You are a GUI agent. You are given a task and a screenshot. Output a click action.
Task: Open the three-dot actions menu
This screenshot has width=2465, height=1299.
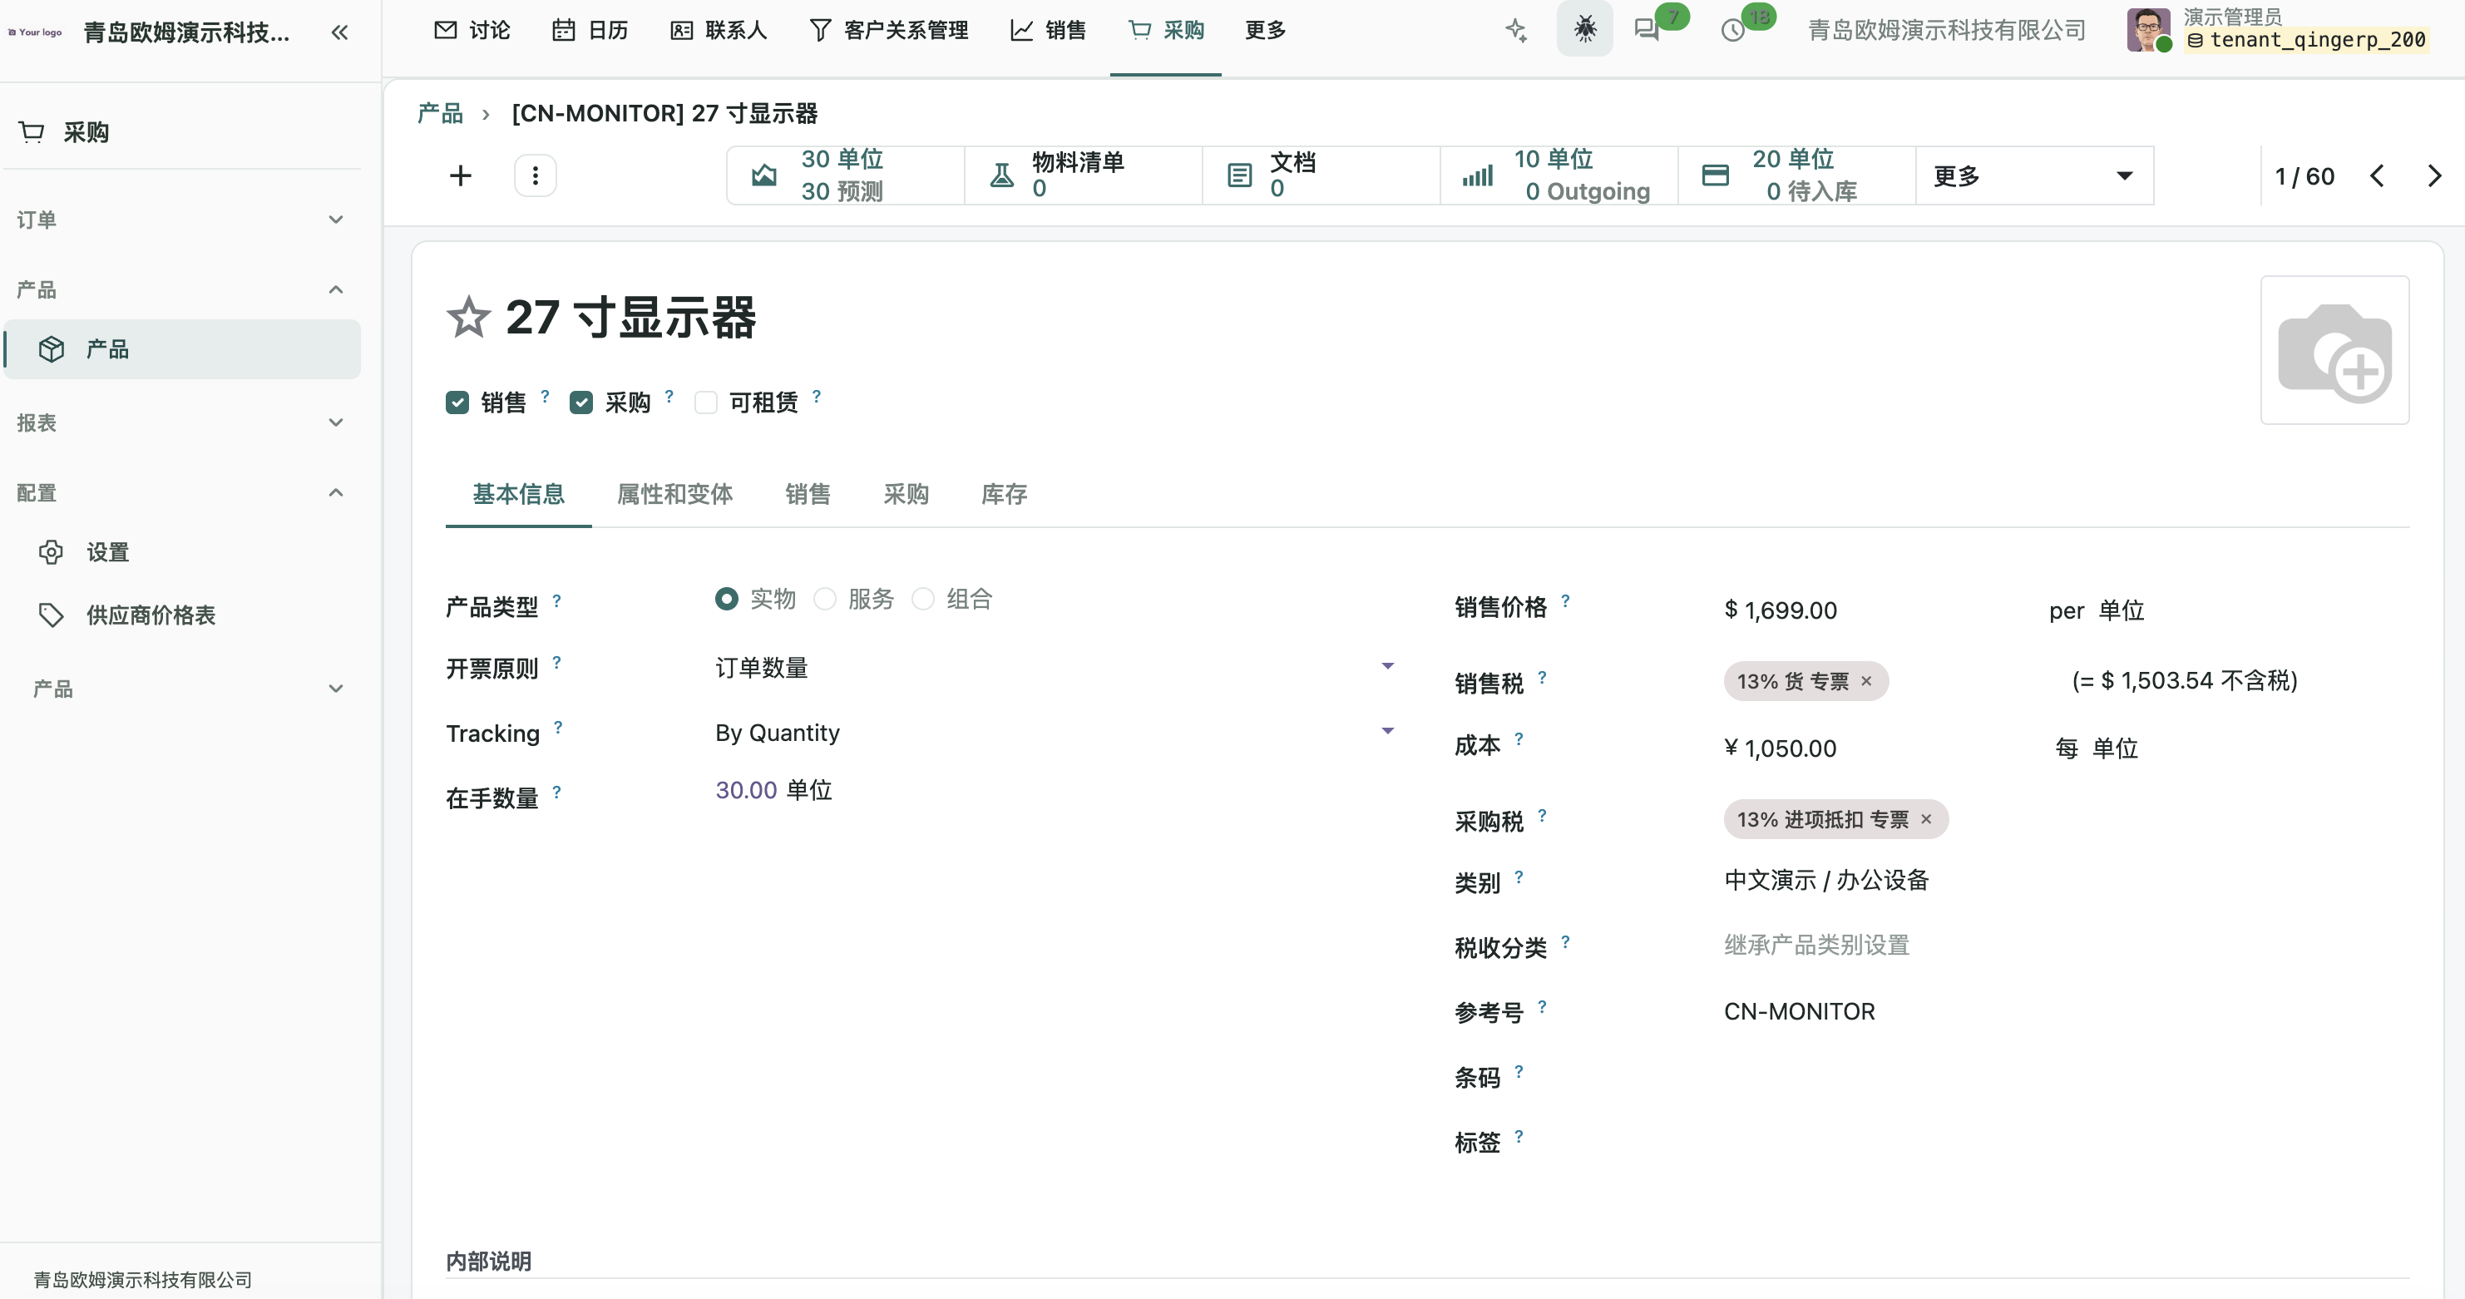[x=535, y=176]
